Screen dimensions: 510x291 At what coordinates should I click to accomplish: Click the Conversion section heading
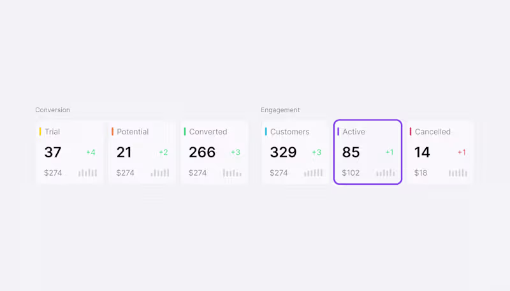pos(53,110)
